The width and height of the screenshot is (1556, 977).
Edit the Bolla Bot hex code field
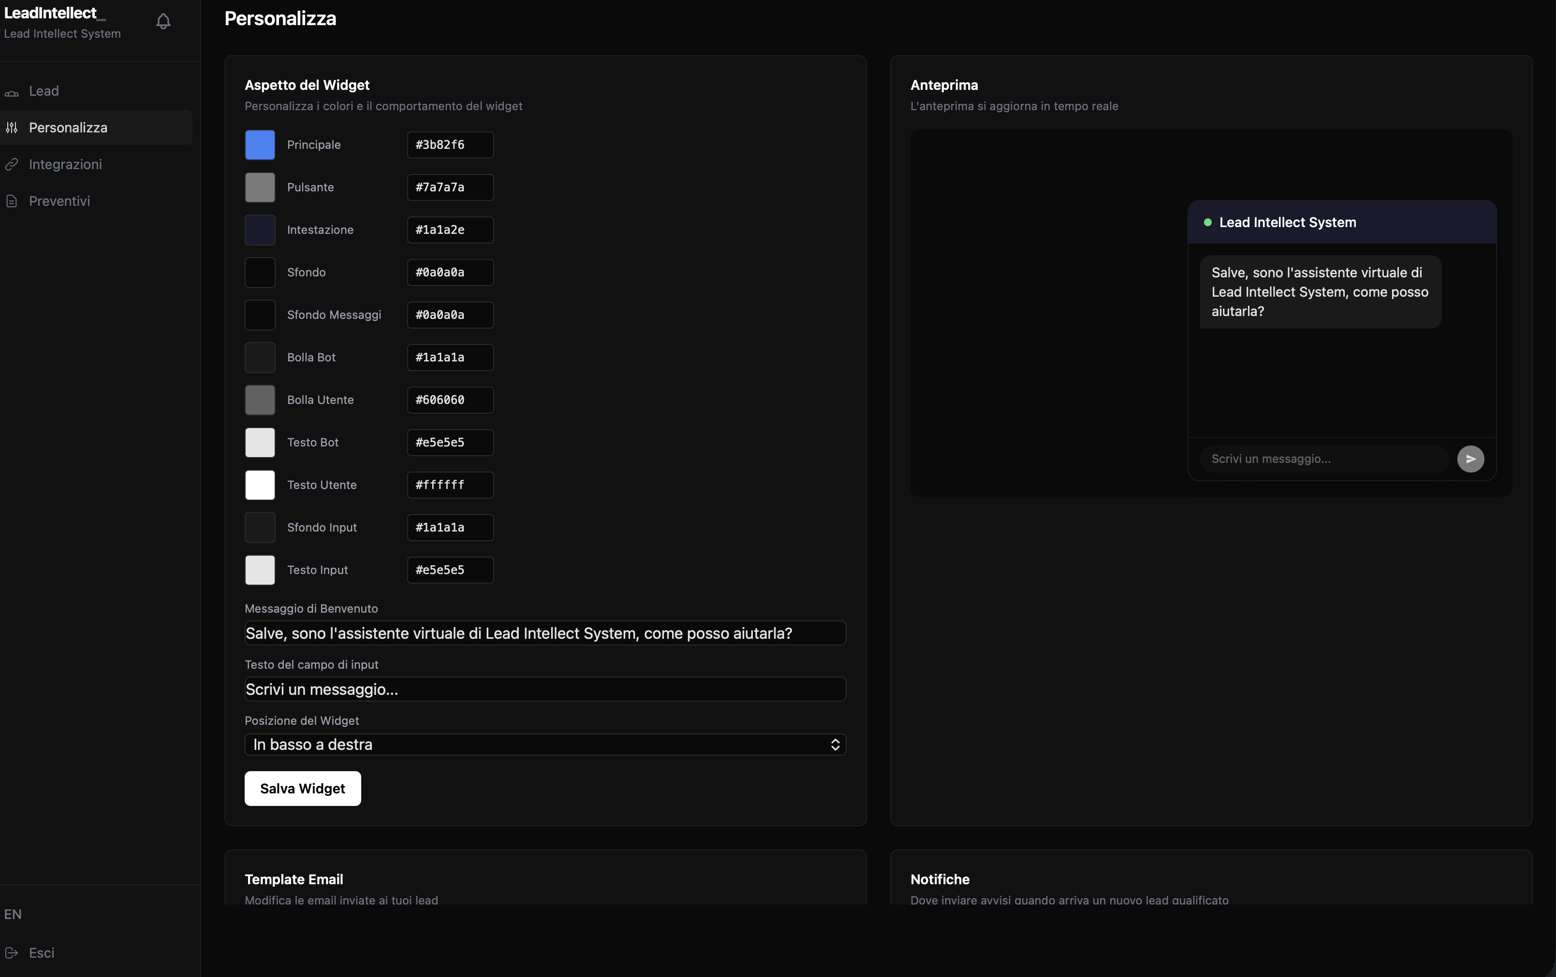click(x=450, y=358)
